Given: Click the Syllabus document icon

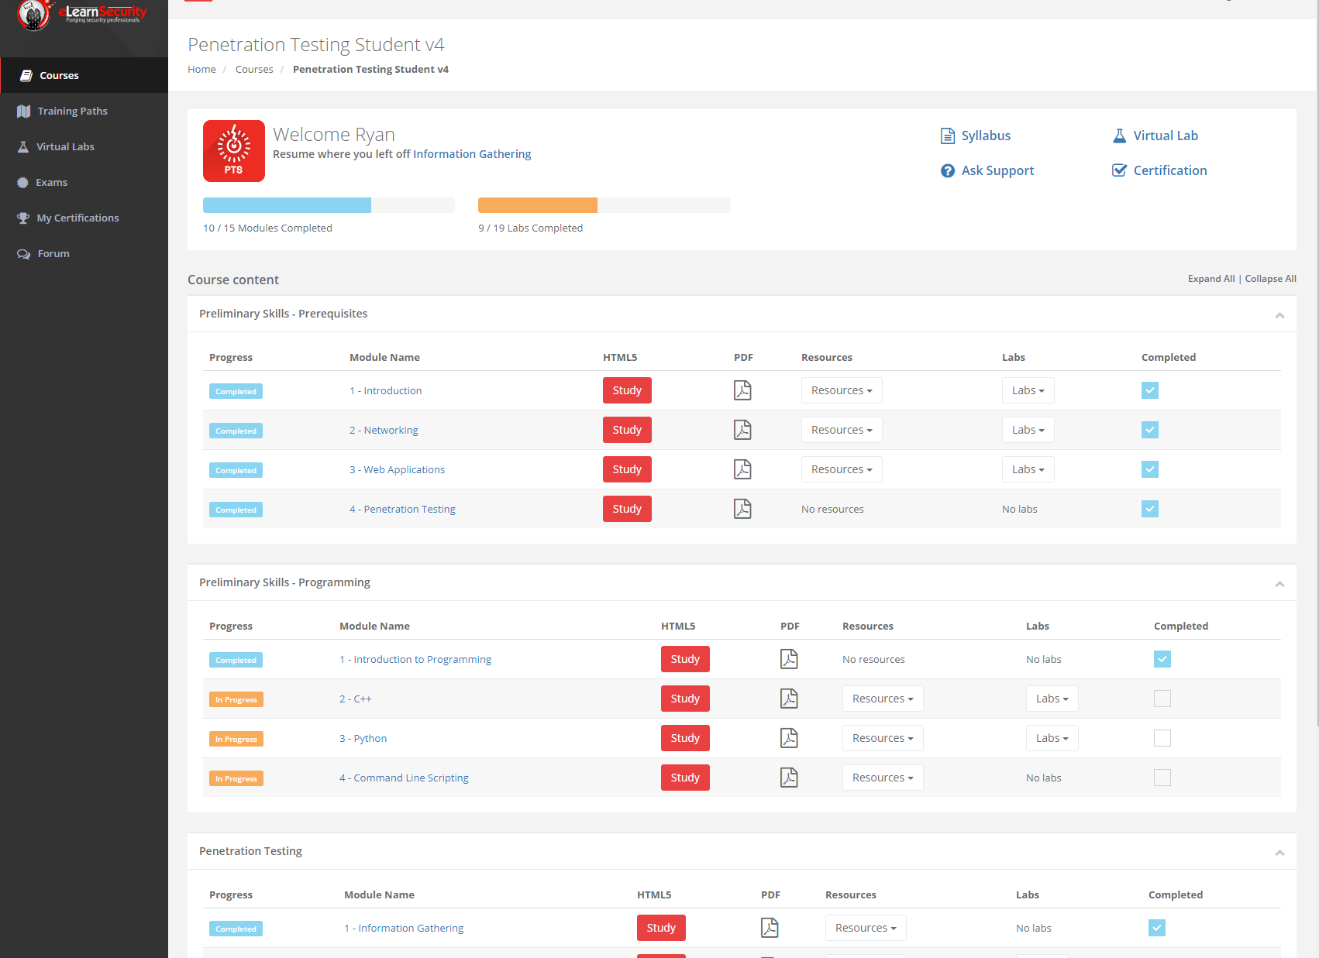Looking at the screenshot, I should click(947, 136).
